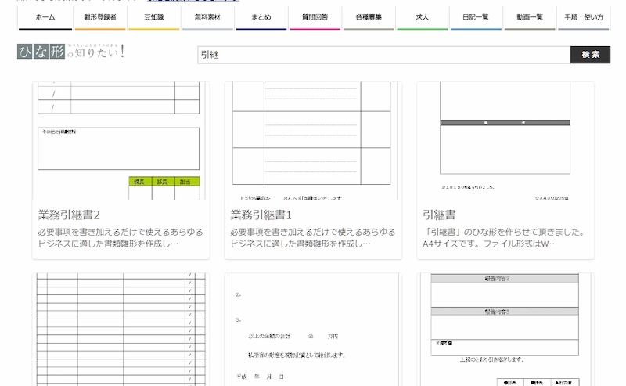Open the 引継書 template title

(x=439, y=215)
